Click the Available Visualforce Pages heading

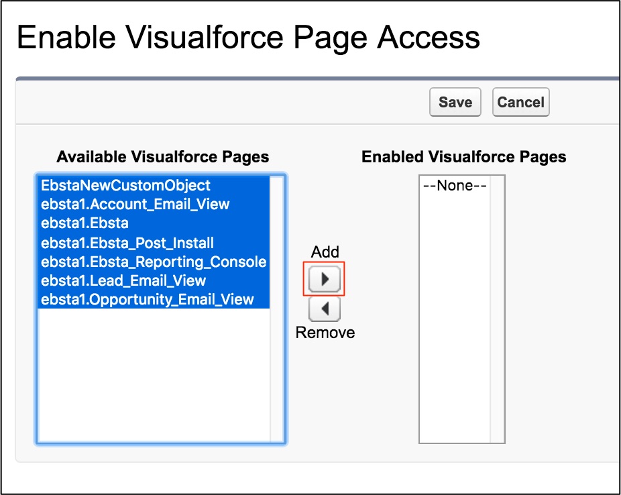pyautogui.click(x=163, y=157)
